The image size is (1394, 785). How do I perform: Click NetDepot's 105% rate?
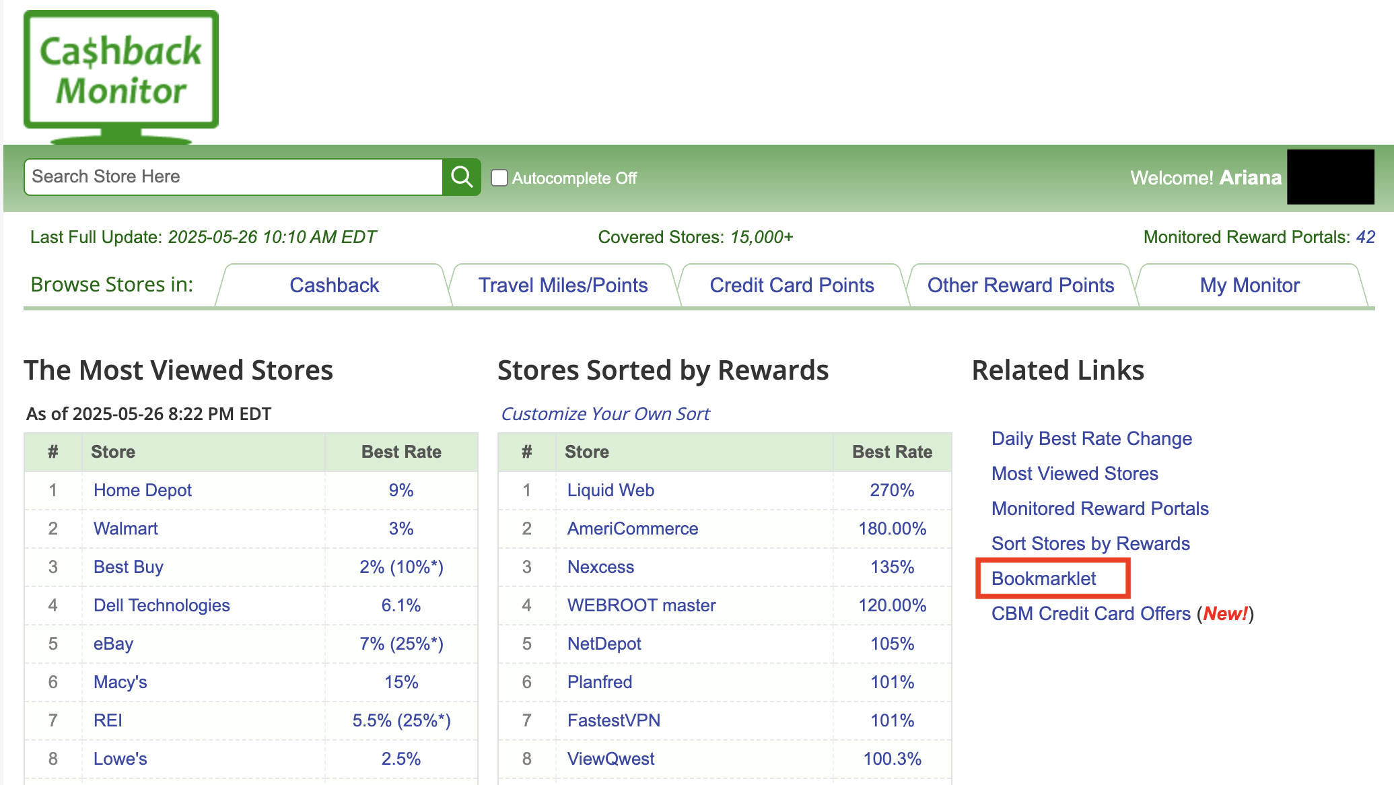click(x=892, y=644)
